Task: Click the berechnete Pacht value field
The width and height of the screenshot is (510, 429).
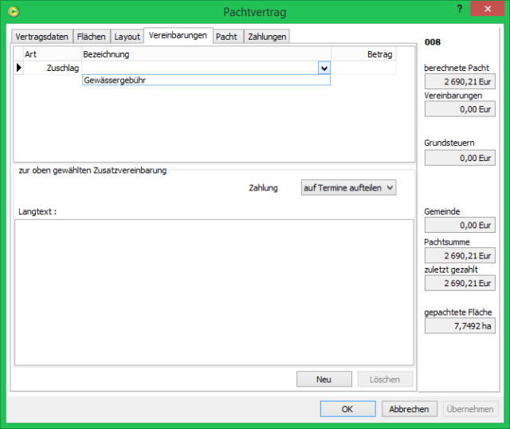Action: coord(460,81)
